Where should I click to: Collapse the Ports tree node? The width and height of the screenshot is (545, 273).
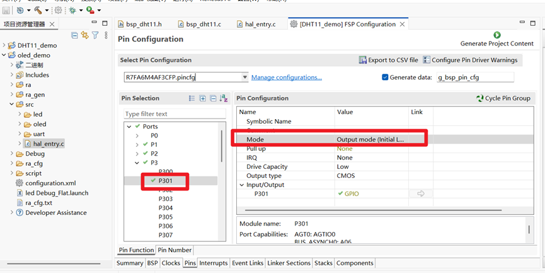[x=129, y=127]
